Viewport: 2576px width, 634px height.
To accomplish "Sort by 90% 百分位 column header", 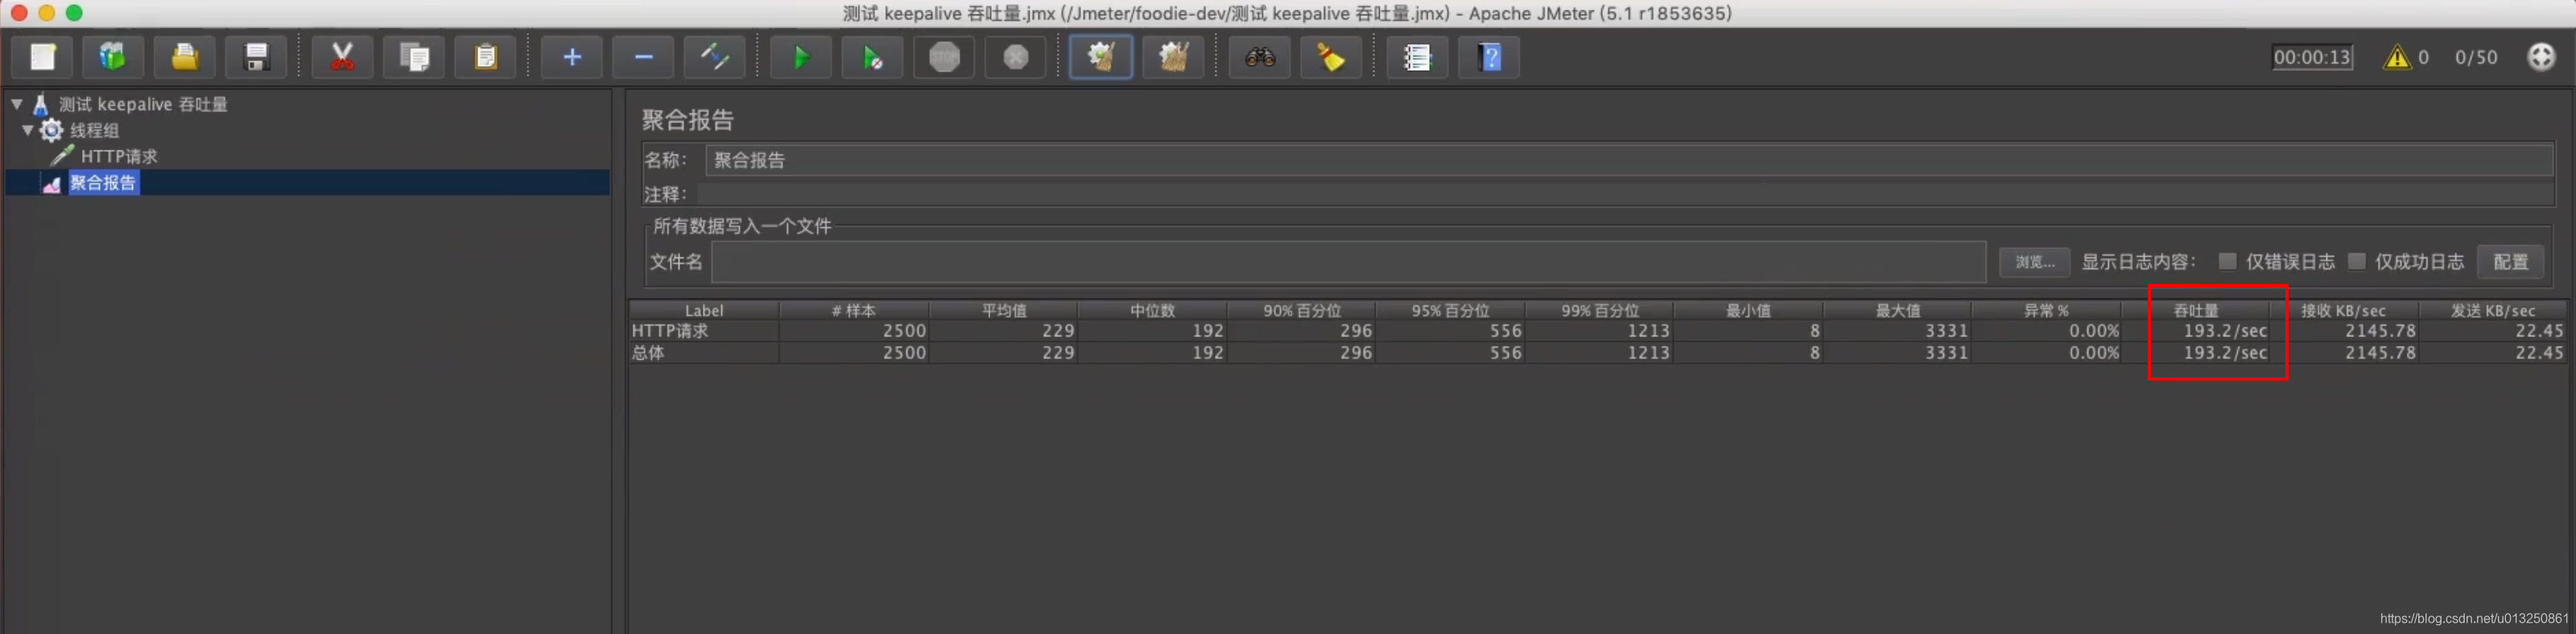I will click(1301, 311).
